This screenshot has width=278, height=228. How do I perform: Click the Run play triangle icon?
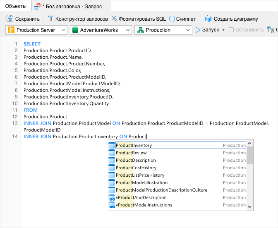[x=198, y=30]
